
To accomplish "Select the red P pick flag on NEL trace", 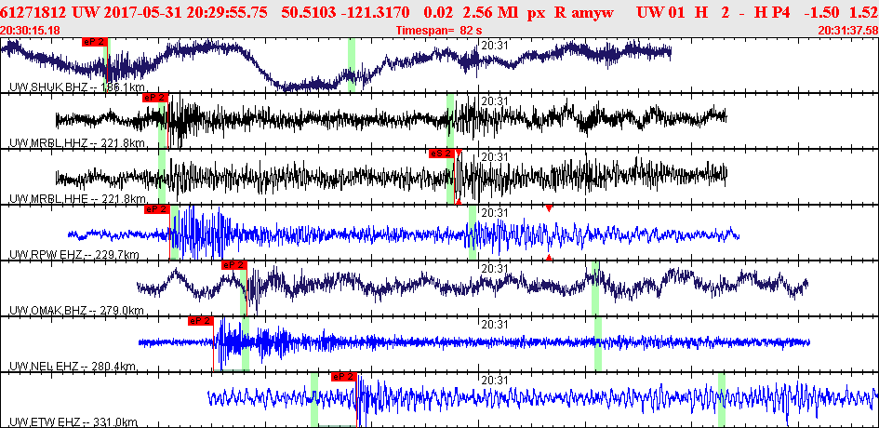I will [200, 321].
